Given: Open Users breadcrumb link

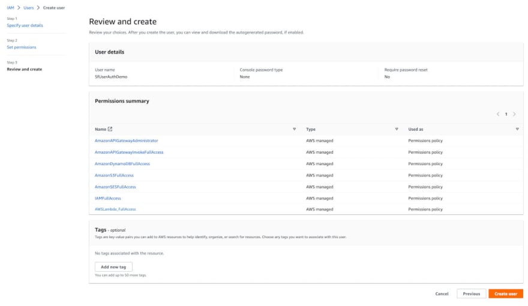Looking at the screenshot, I should (29, 8).
